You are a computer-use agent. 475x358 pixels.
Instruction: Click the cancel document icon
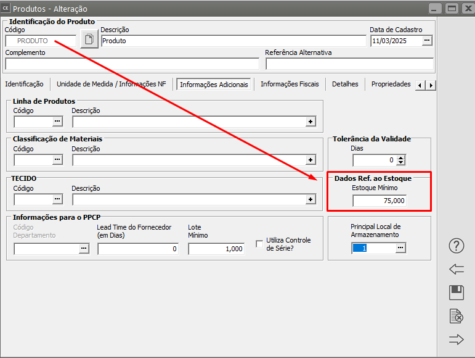pyautogui.click(x=456, y=316)
